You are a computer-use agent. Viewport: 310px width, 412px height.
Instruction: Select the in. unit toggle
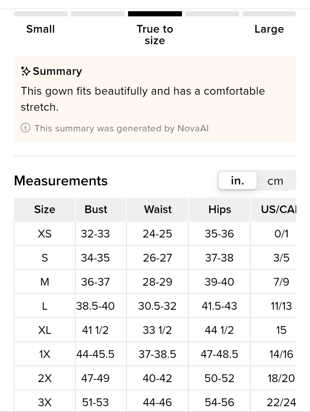tap(237, 181)
